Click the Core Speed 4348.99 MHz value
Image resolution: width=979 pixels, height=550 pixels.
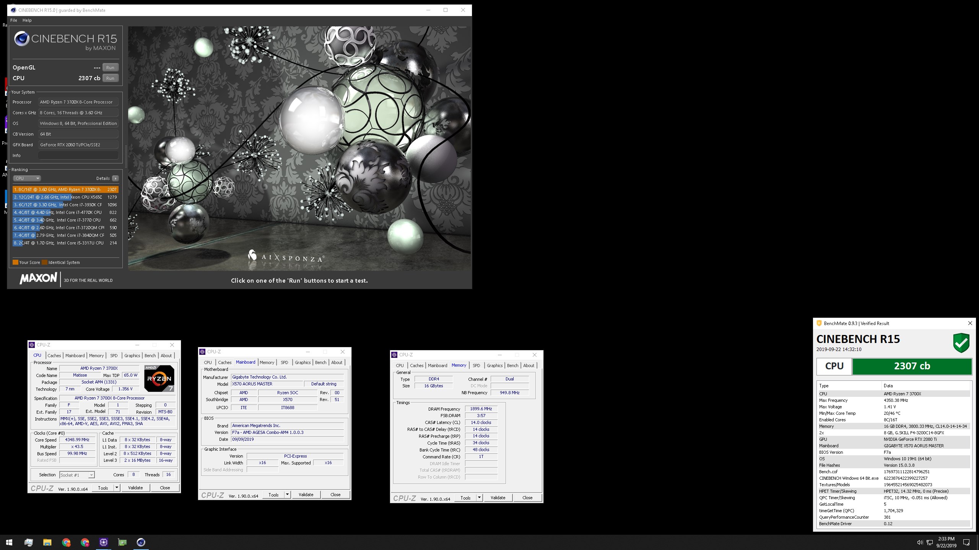click(77, 440)
